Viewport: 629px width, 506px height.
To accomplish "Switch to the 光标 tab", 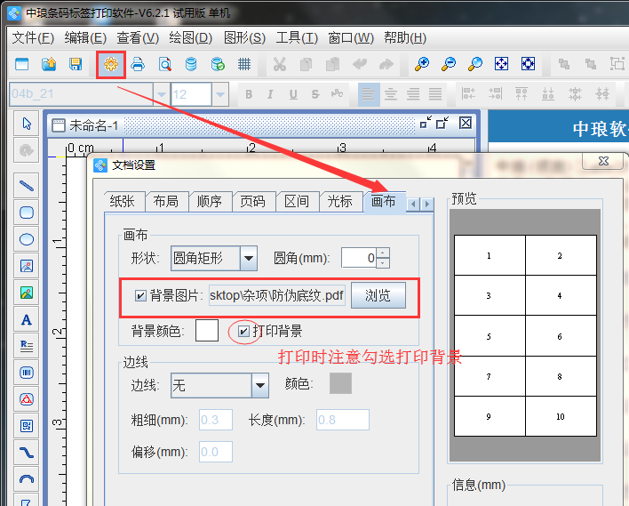I will (x=339, y=202).
